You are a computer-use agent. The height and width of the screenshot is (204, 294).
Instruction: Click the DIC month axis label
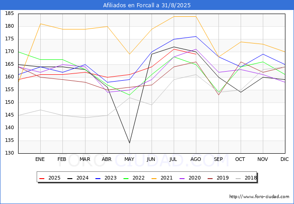(x=285, y=159)
